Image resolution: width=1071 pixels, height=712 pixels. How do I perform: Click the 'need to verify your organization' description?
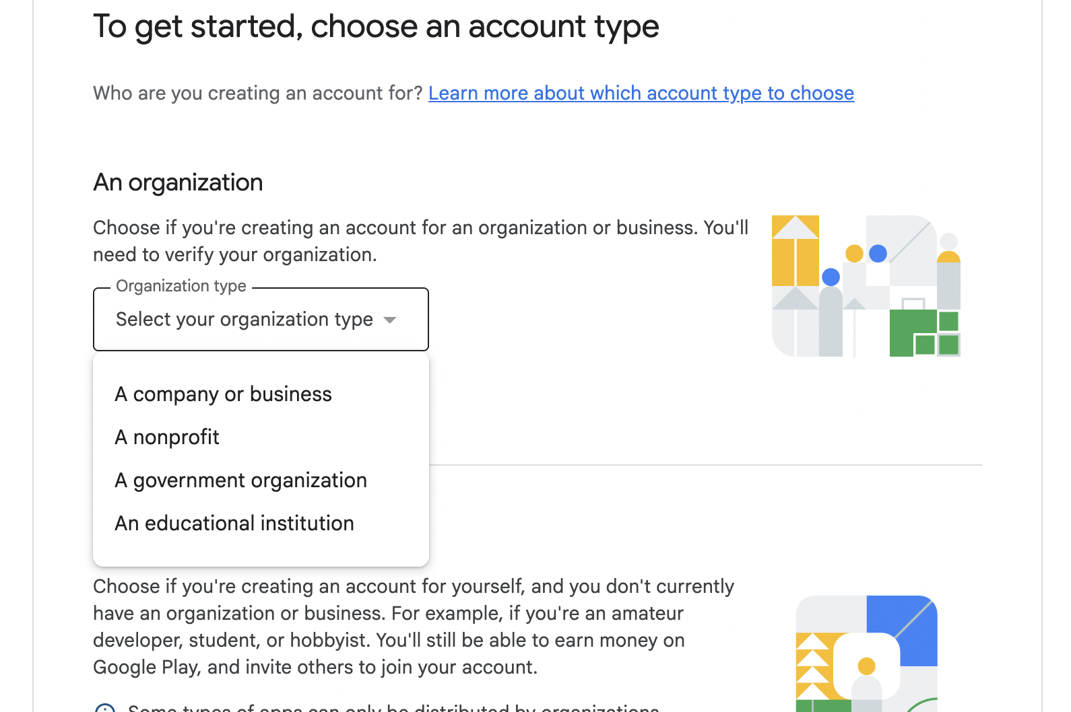click(x=234, y=255)
